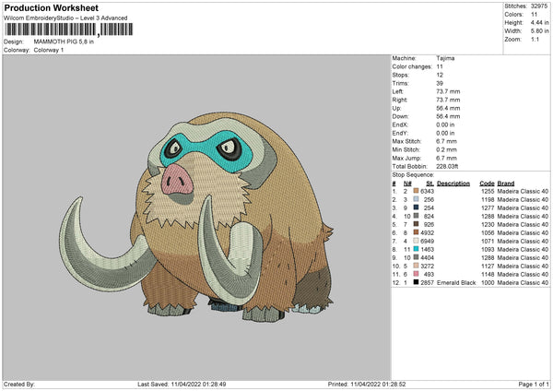This screenshot has width=553, height=391.
Task: Click the 'Emerald Black' description
Action: pos(456,283)
